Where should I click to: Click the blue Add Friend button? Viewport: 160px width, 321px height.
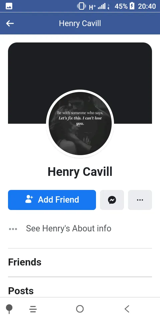[52, 200]
